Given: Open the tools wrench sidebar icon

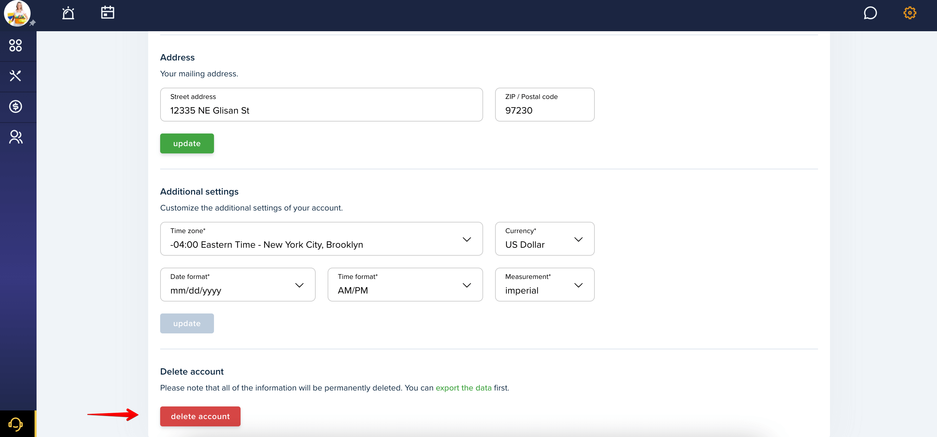Looking at the screenshot, I should click(16, 76).
